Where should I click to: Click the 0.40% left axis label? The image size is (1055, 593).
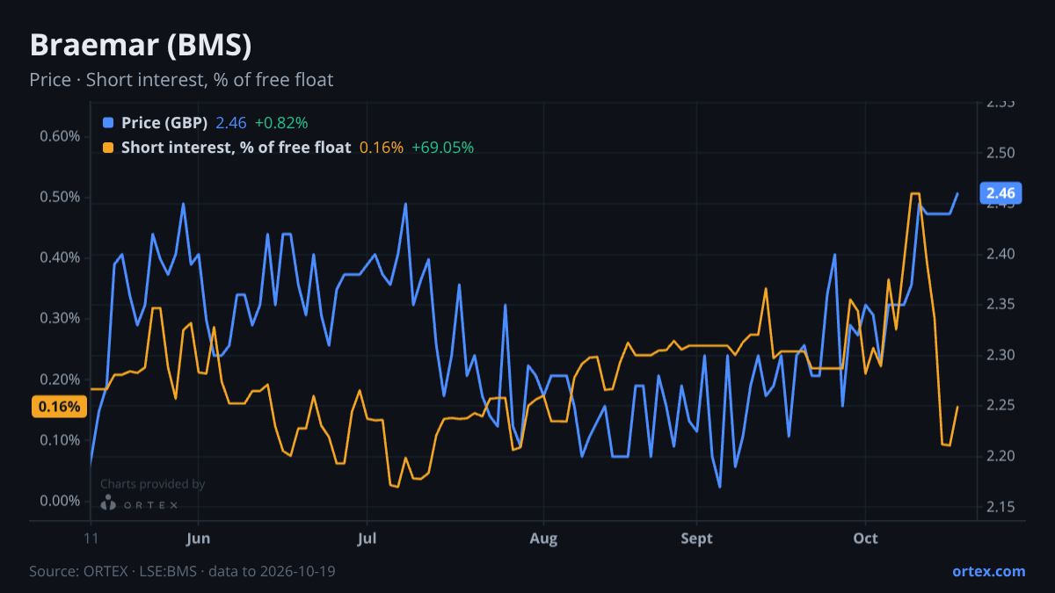[x=60, y=257]
